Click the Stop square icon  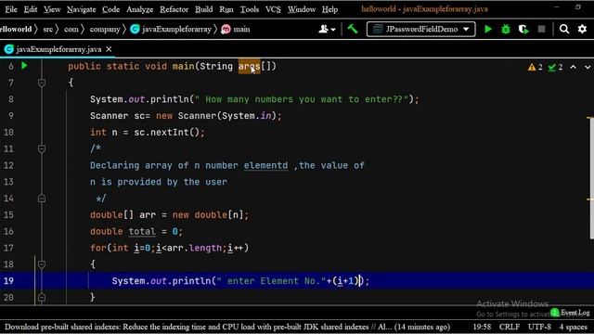pos(542,29)
